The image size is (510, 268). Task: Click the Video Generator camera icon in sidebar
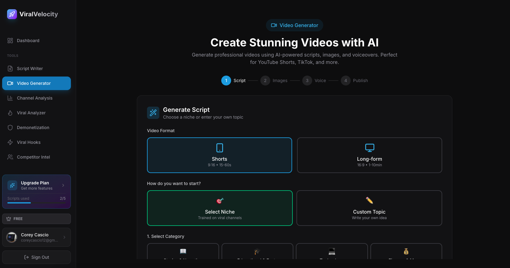click(10, 83)
